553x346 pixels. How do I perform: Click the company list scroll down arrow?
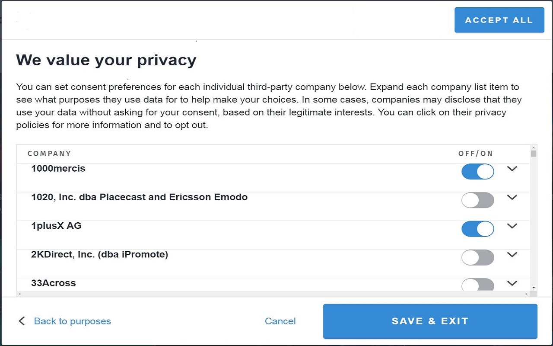534,287
